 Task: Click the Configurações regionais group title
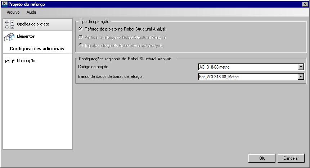[x=125, y=59]
